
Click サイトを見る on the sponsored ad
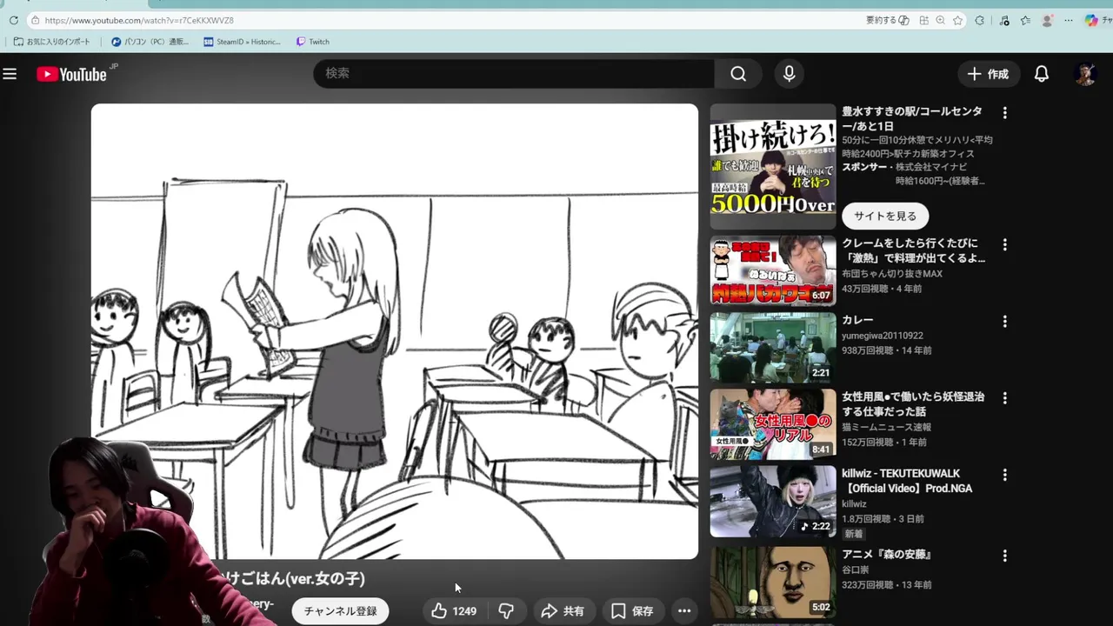point(885,216)
